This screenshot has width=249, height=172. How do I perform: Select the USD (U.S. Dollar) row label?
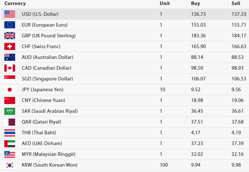coord(40,14)
